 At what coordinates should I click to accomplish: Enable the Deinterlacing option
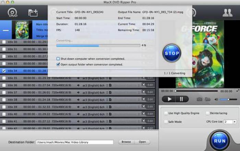(207, 113)
